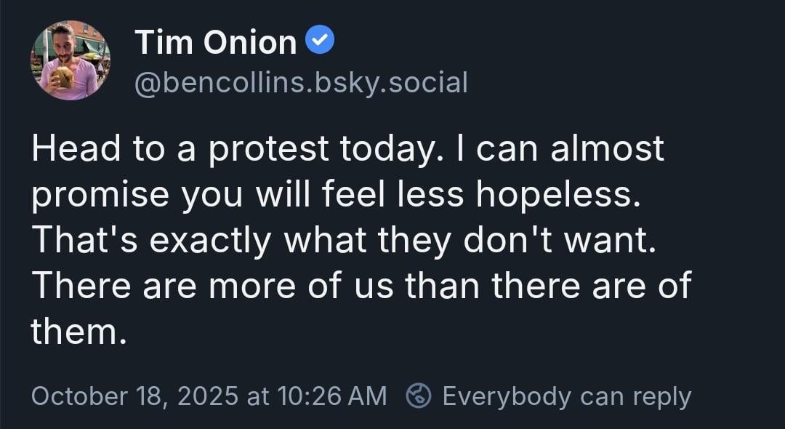
Task: Click the line starting "There are more of us"
Action: pyautogui.click(x=360, y=286)
